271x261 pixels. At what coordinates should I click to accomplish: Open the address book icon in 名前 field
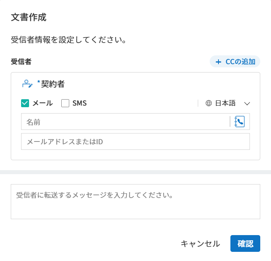point(240,122)
